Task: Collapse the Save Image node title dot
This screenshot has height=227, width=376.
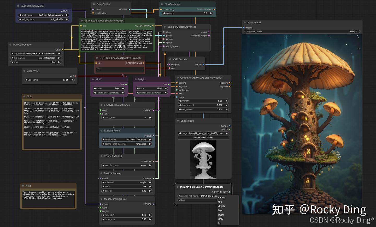Action: click(245, 23)
